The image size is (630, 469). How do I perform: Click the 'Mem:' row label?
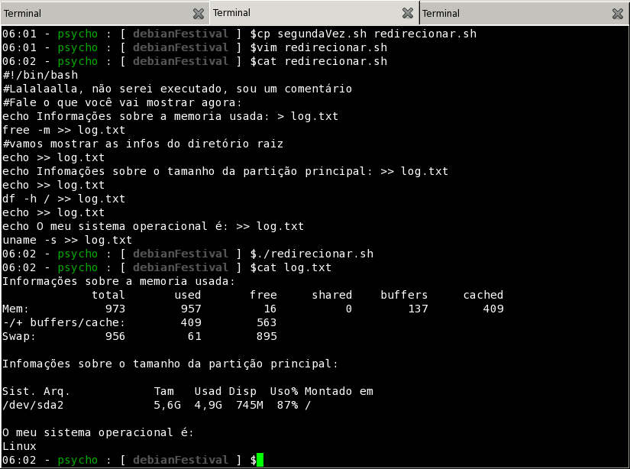point(15,309)
